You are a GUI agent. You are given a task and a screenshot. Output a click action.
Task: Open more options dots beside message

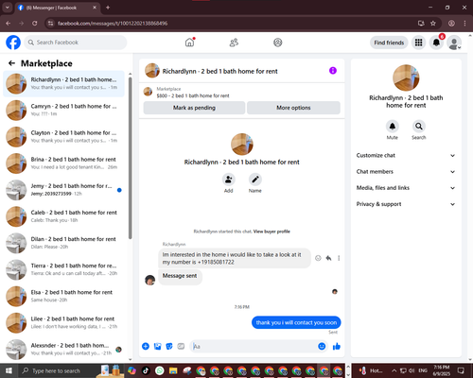[x=339, y=258]
